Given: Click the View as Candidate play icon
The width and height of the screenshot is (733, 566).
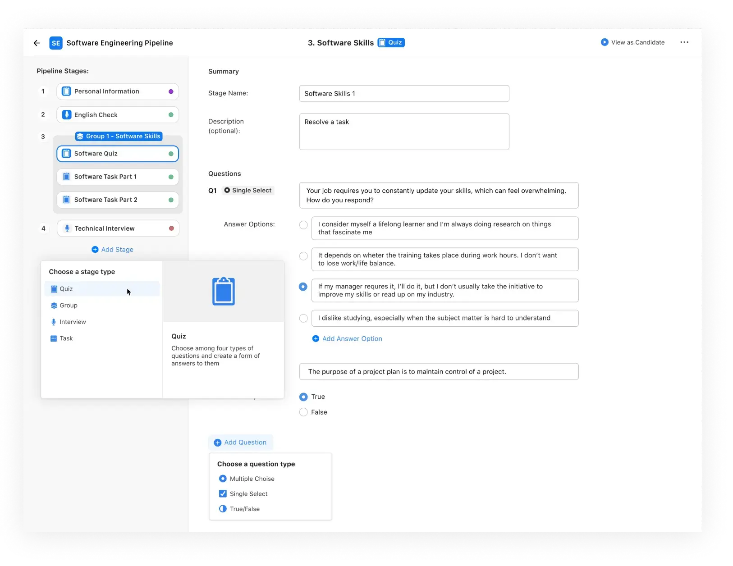Looking at the screenshot, I should click(605, 42).
